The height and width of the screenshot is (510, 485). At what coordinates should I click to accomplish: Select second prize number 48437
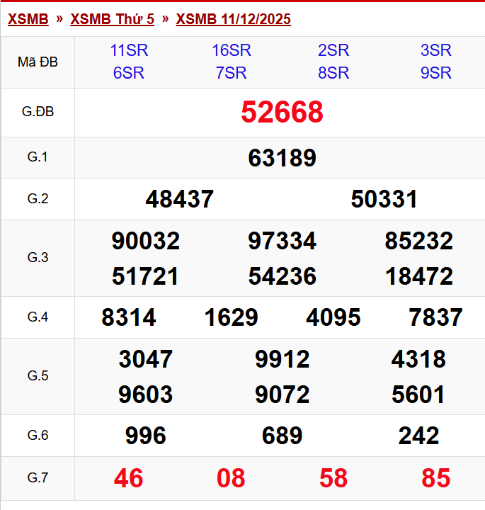(x=179, y=200)
